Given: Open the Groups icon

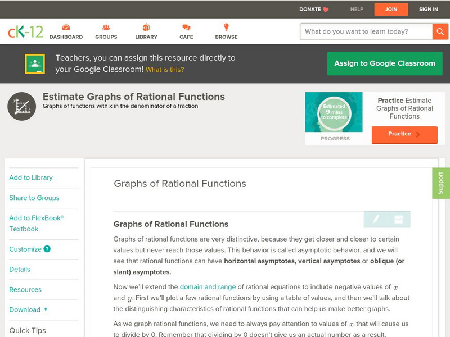Looking at the screenshot, I should coord(106,28).
